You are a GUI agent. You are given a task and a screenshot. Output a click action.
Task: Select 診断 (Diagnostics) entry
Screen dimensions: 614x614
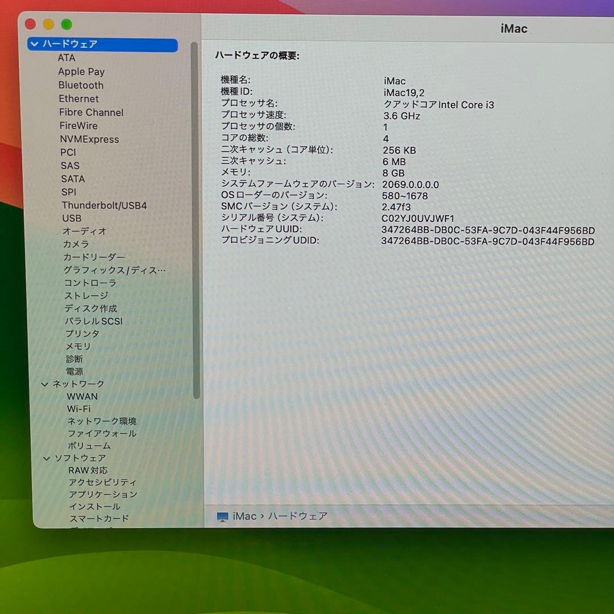click(x=74, y=359)
